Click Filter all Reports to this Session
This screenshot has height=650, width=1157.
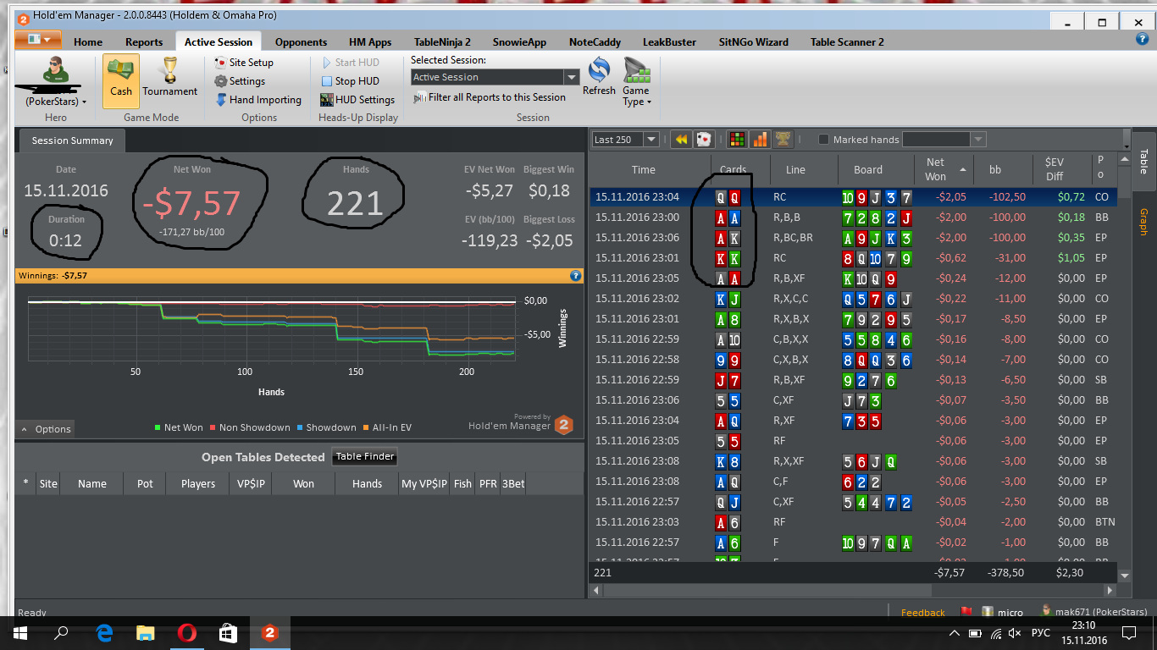tap(490, 97)
